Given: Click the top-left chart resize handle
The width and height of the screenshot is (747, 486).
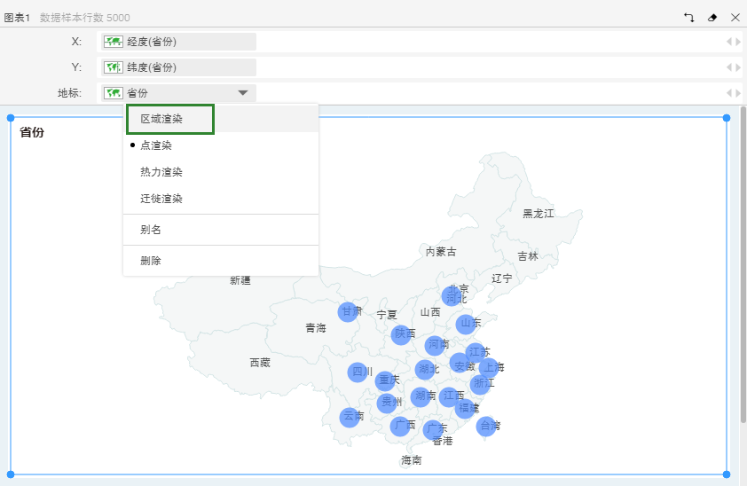Looking at the screenshot, I should [x=11, y=118].
